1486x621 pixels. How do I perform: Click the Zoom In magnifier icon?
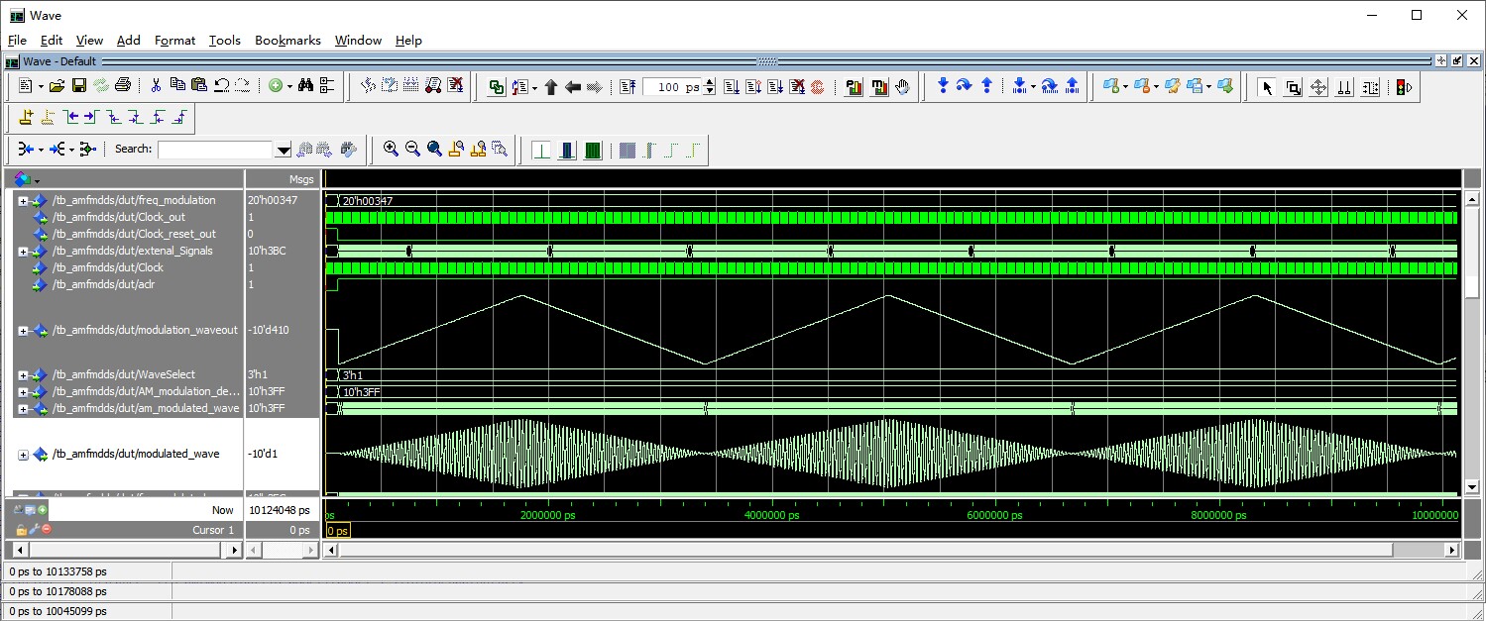(391, 150)
